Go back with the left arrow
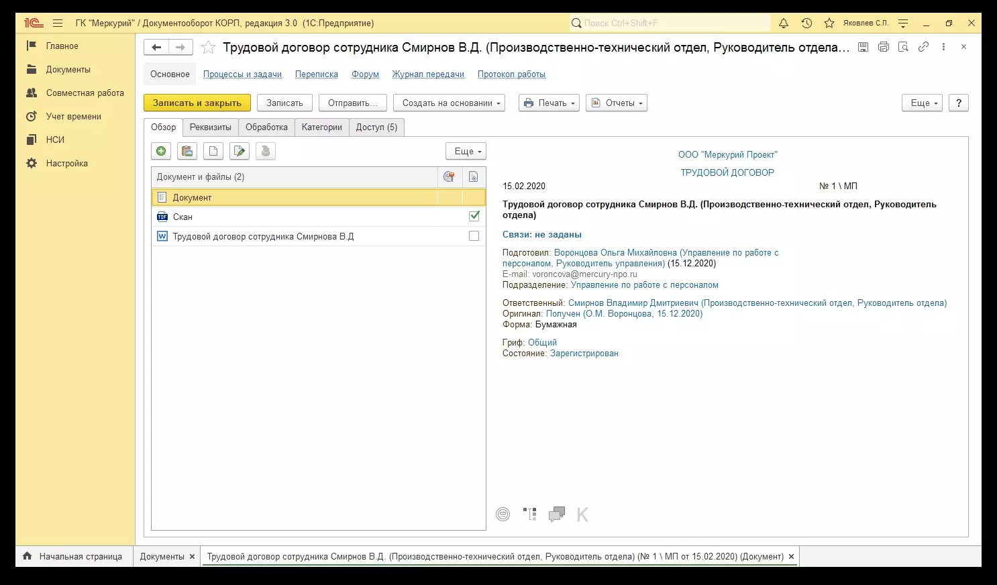Viewport: 997px width, 585px height. (156, 47)
